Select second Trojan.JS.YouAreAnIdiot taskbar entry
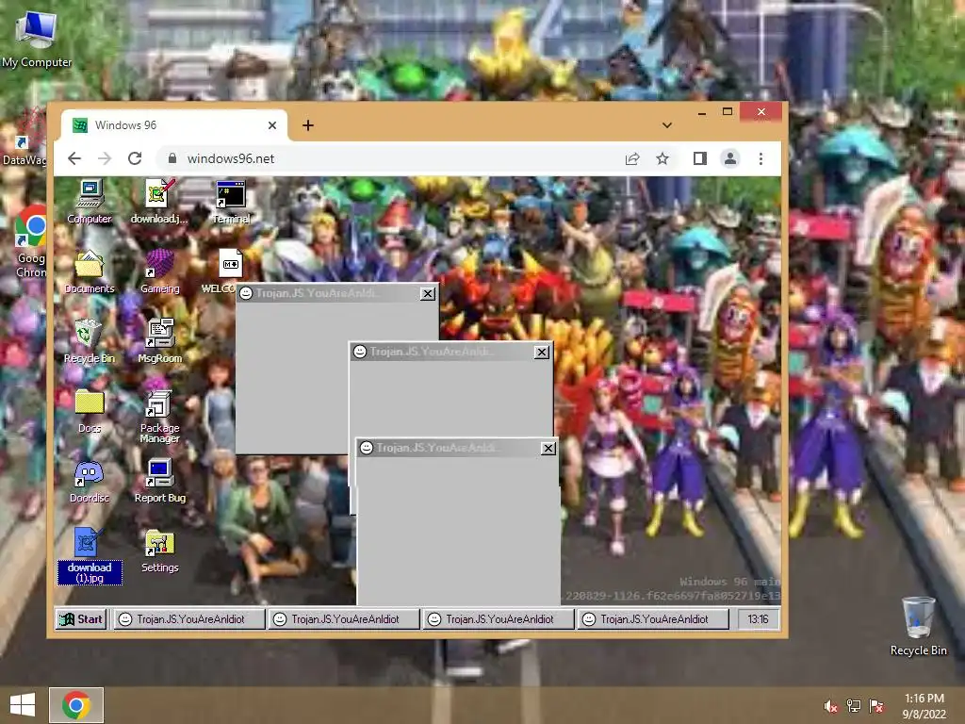Viewport: 965px width, 724px height. [x=343, y=619]
